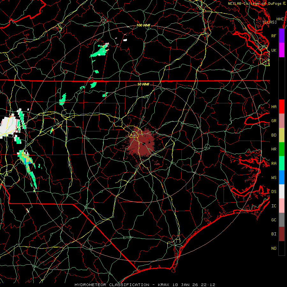The image size is (287, 287).
Task: Click the BI legend label
Action: [274, 234]
